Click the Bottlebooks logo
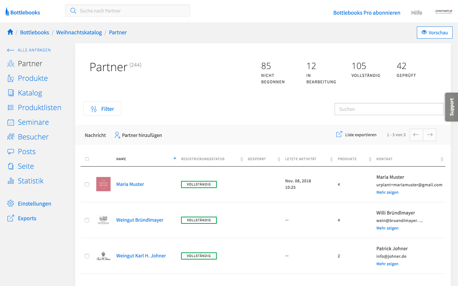 (23, 12)
